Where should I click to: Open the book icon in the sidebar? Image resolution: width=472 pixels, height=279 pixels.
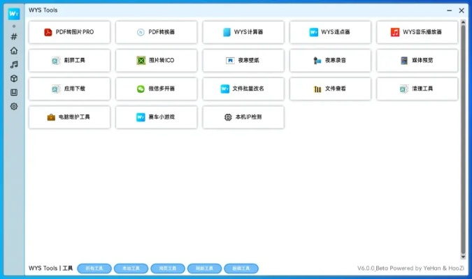(x=13, y=92)
